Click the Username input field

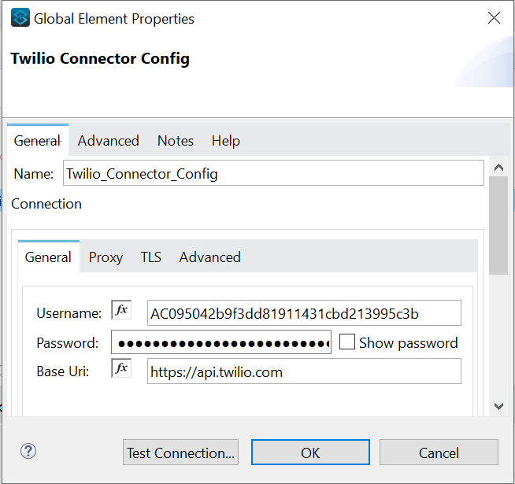tap(304, 313)
